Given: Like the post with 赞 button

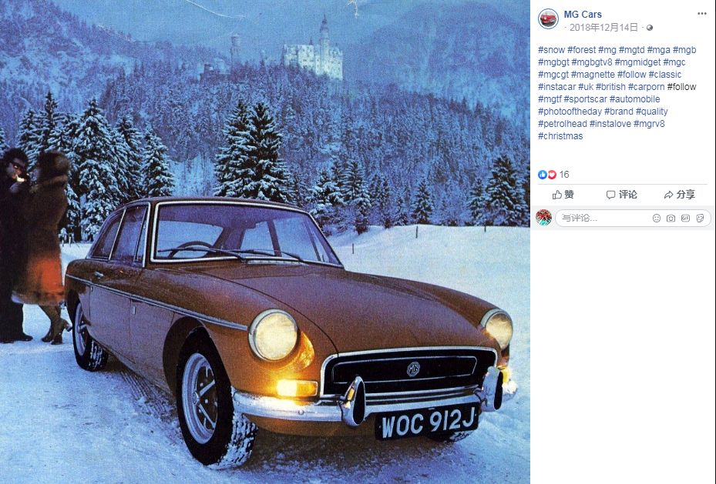Looking at the screenshot, I should pos(563,195).
